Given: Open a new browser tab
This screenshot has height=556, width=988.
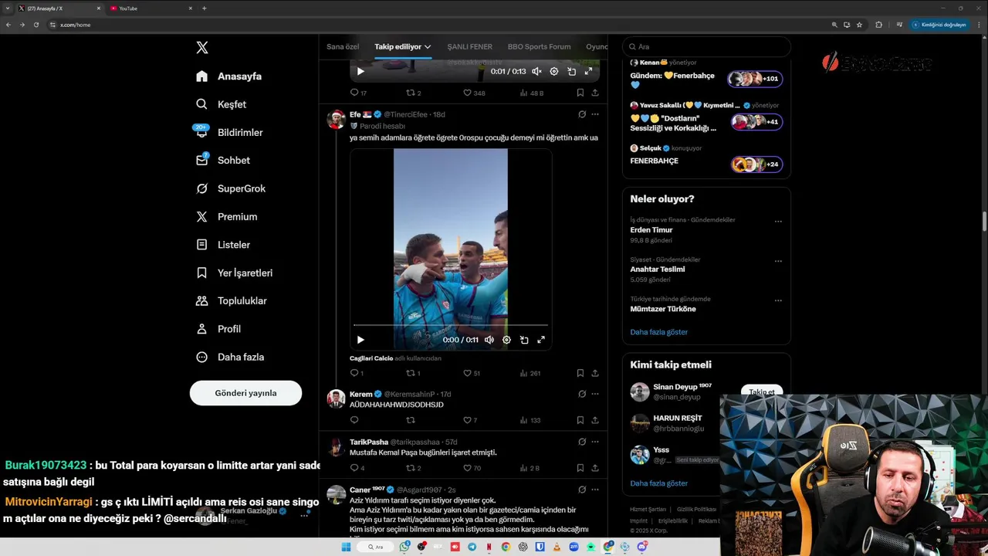Looking at the screenshot, I should (205, 8).
